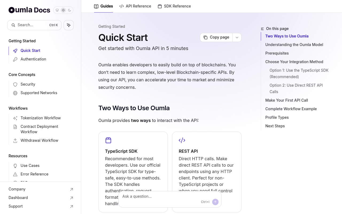Switch to dark theme mode
The height and width of the screenshot is (214, 342).
(x=69, y=10)
